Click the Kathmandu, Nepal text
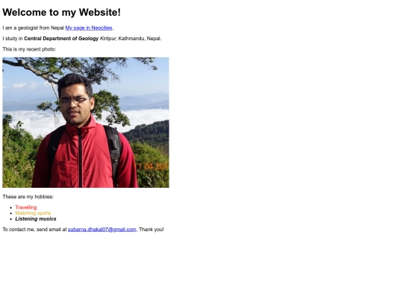The image size is (403, 302). coord(140,39)
